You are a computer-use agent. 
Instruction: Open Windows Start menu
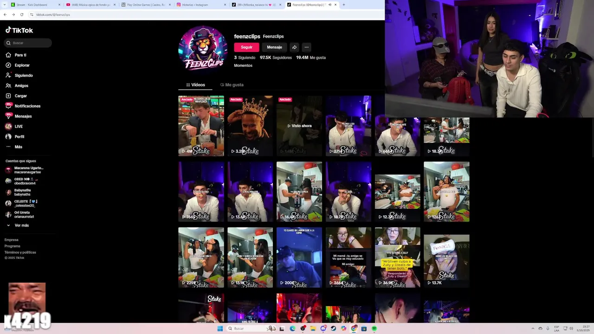(x=220, y=328)
